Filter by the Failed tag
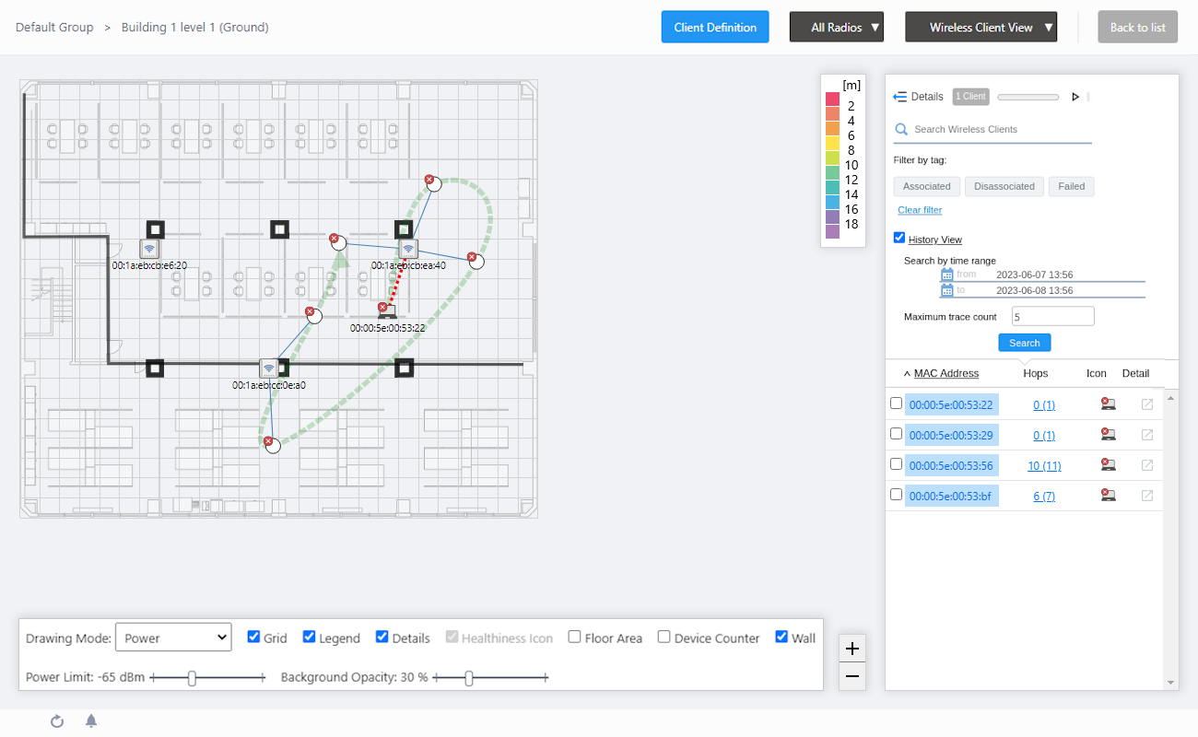 click(1071, 186)
